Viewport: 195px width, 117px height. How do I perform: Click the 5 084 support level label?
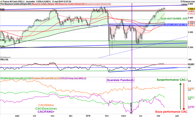click(2, 40)
